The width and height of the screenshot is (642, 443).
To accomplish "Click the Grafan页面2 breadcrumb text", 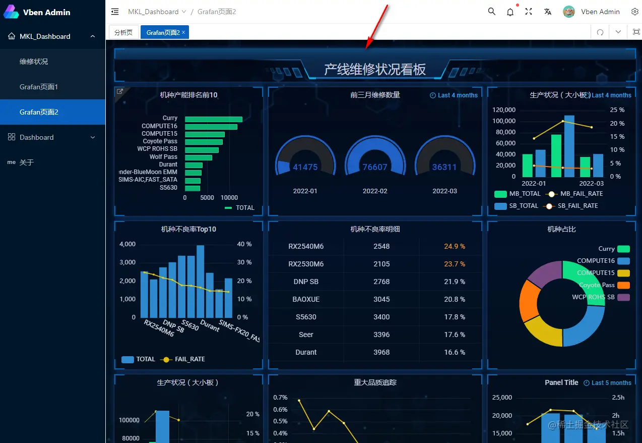I will (x=217, y=12).
